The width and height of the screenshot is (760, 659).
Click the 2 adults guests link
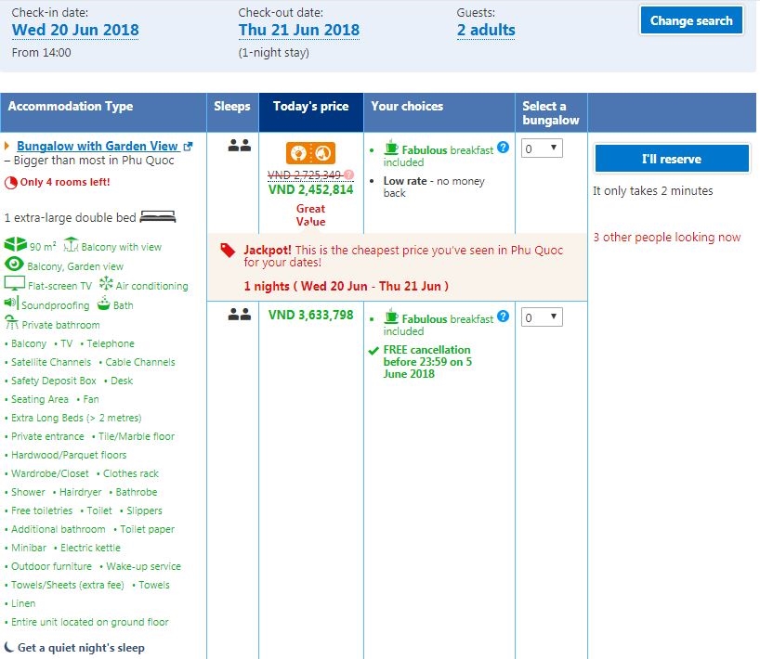click(x=485, y=30)
